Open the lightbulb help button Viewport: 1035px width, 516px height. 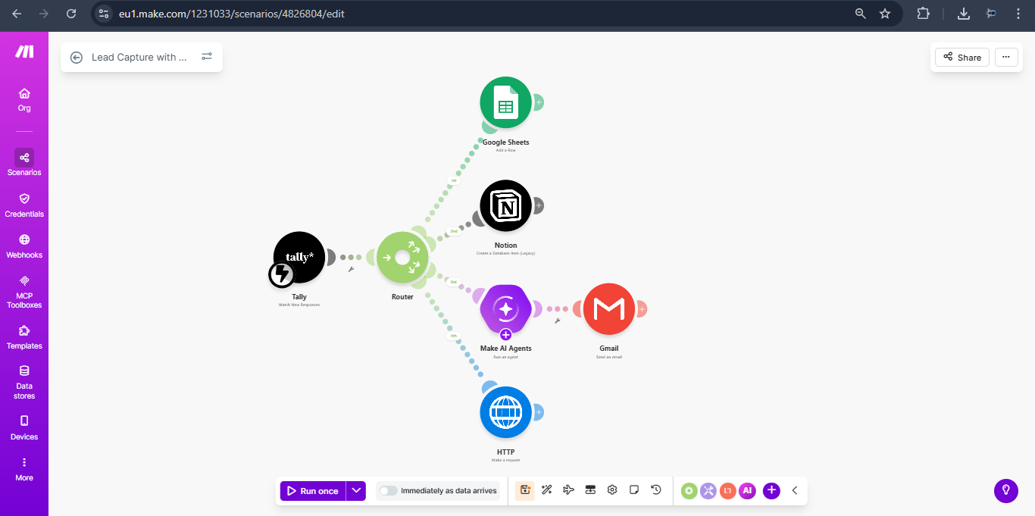1006,490
